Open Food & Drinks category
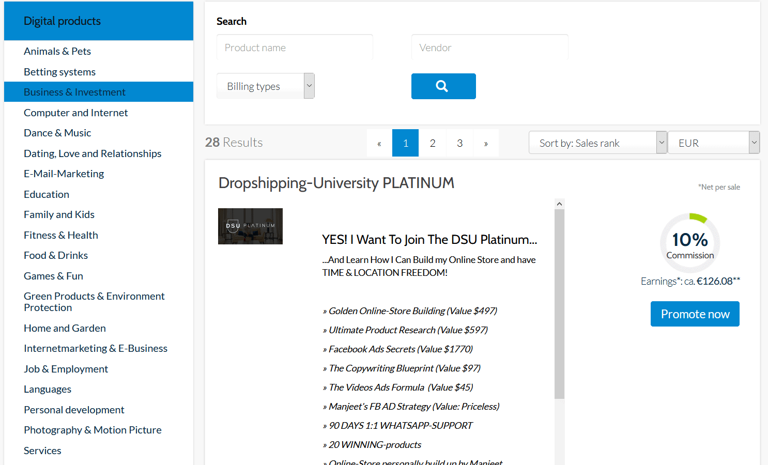Screen dimensions: 768x465 click(x=56, y=255)
